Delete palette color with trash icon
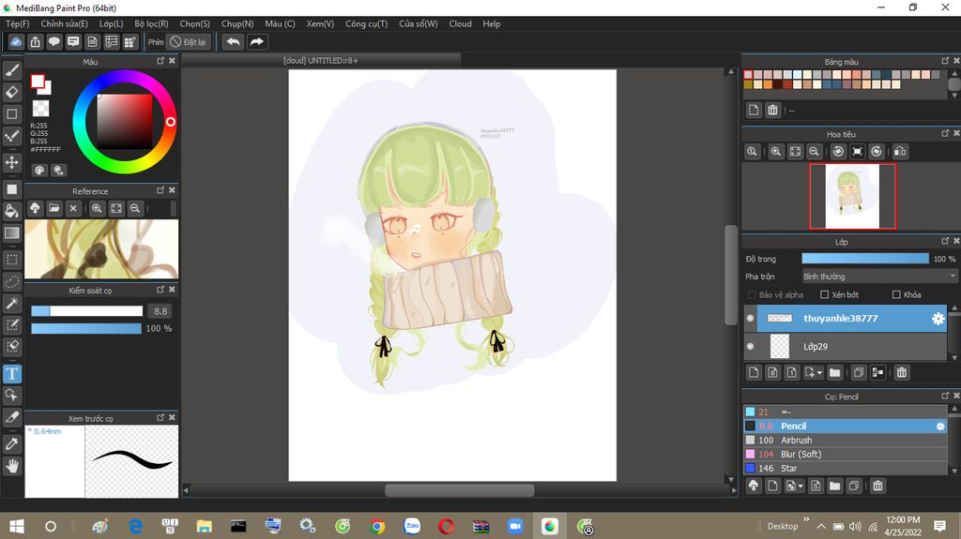961x539 pixels. (772, 111)
